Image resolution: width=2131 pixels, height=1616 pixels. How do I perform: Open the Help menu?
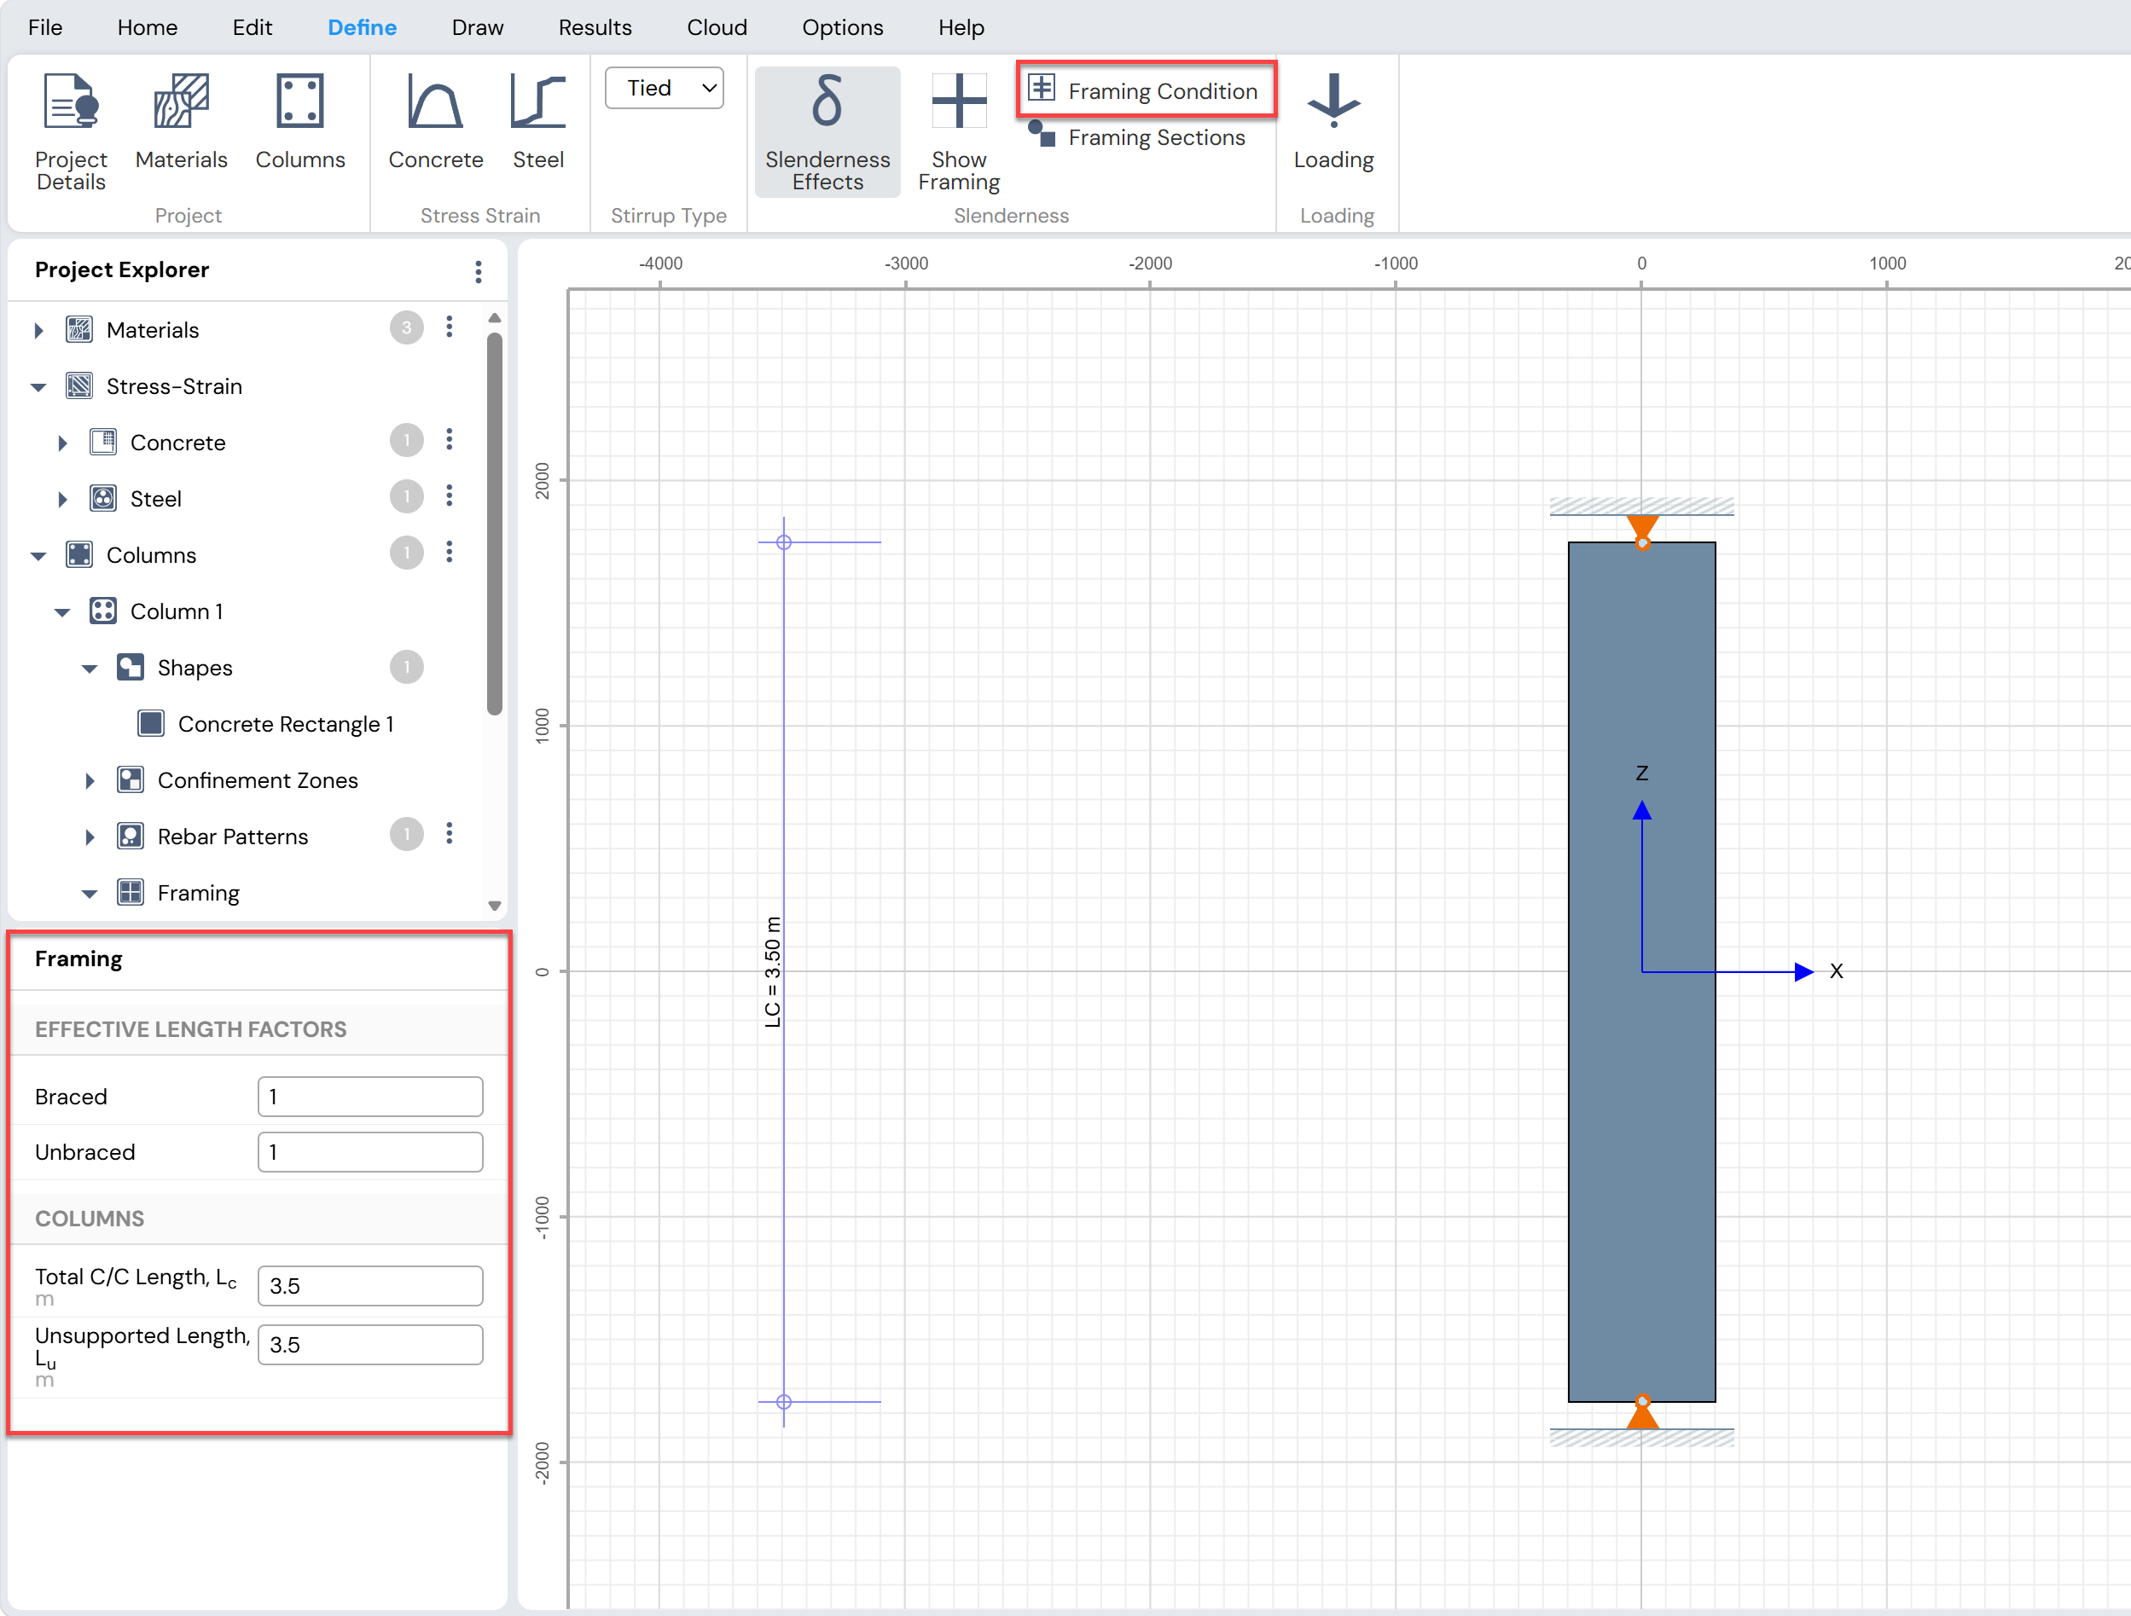pyautogui.click(x=961, y=27)
